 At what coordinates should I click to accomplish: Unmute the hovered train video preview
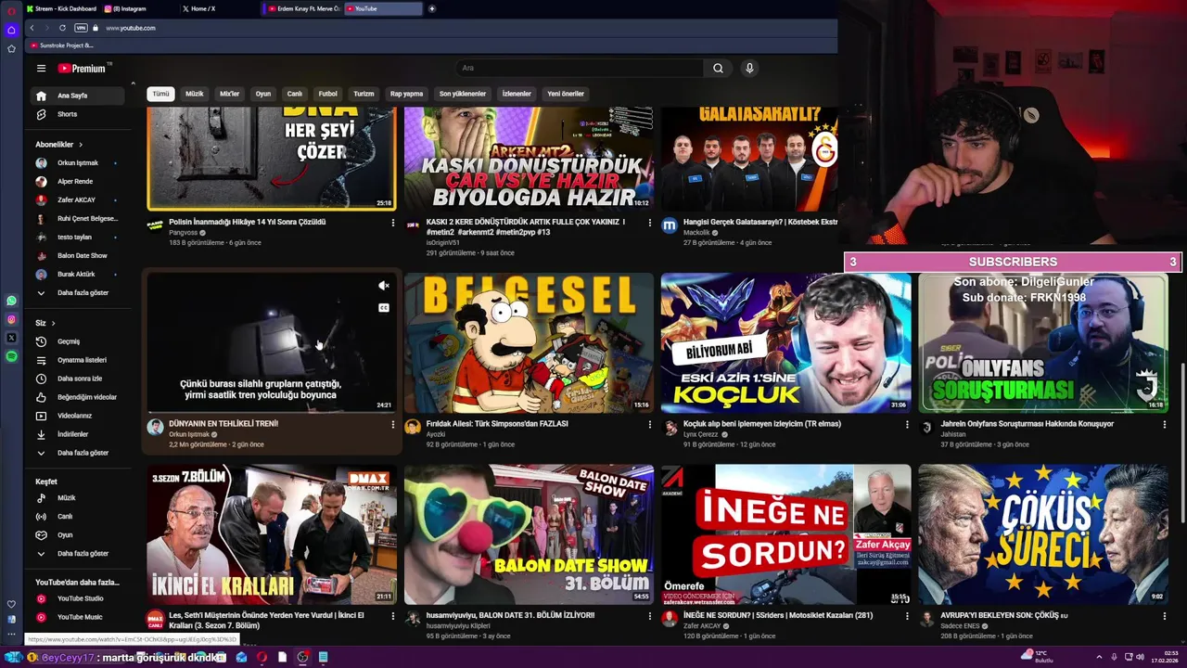(384, 286)
